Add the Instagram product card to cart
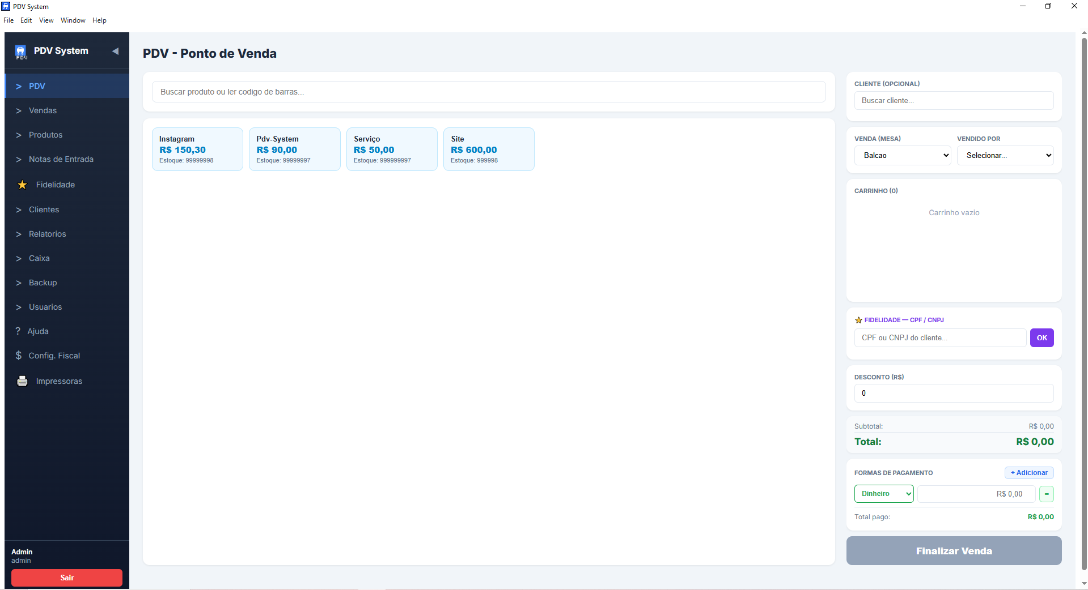 197,149
